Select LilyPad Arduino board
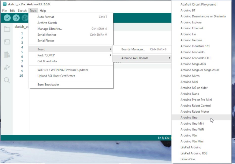 [201, 148]
